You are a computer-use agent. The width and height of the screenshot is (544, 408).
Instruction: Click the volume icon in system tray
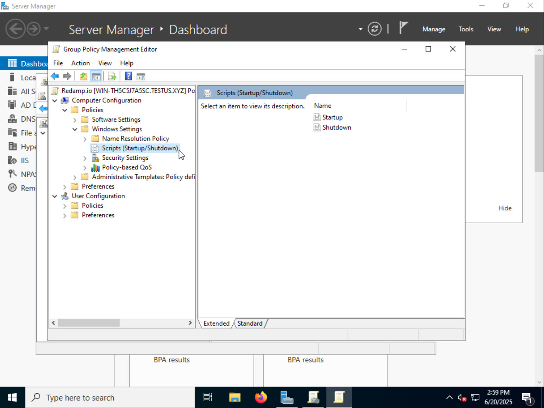[x=462, y=398]
